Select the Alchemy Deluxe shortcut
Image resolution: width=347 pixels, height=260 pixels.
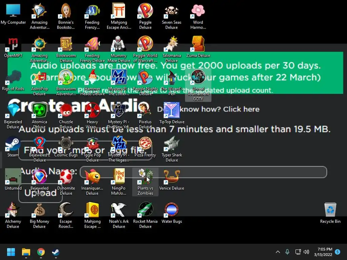pos(13,216)
